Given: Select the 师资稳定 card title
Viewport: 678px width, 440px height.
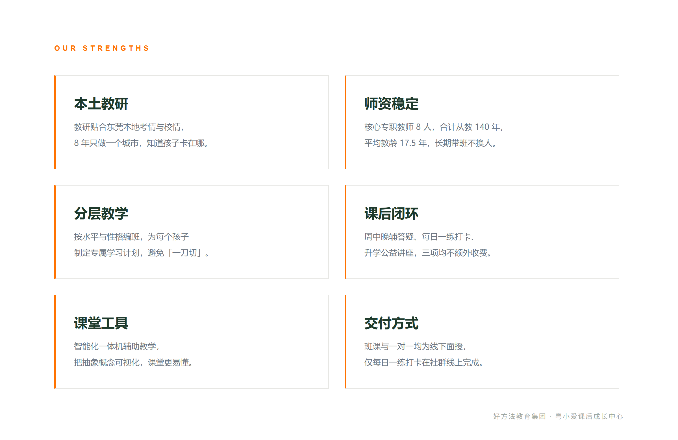Looking at the screenshot, I should point(392,104).
